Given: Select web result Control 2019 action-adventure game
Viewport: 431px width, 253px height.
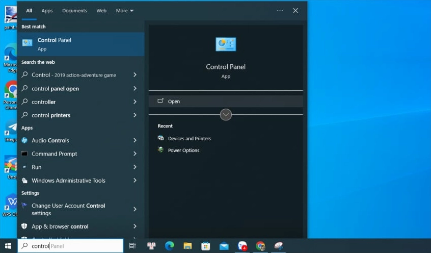Looking at the screenshot, I should click(74, 75).
